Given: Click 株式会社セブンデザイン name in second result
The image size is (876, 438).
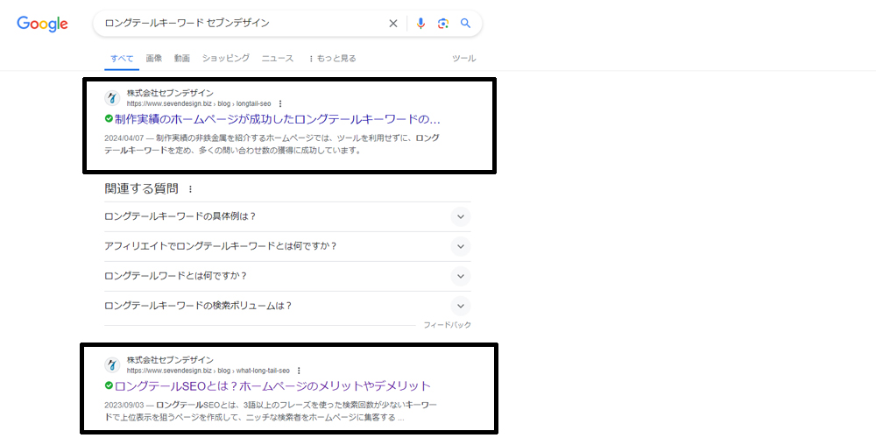Looking at the screenshot, I should [x=170, y=360].
